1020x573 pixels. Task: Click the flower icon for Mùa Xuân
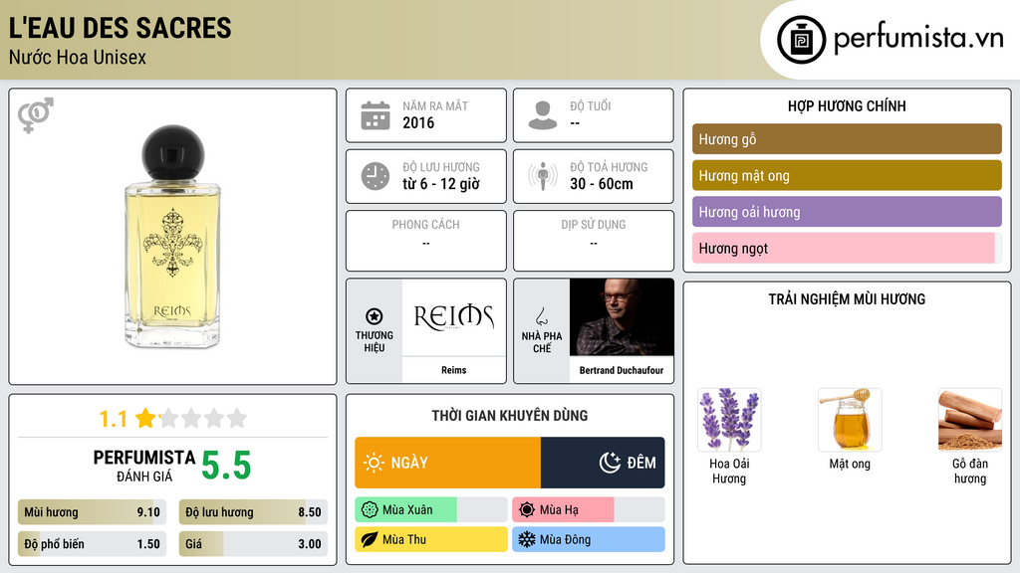pos(370,510)
